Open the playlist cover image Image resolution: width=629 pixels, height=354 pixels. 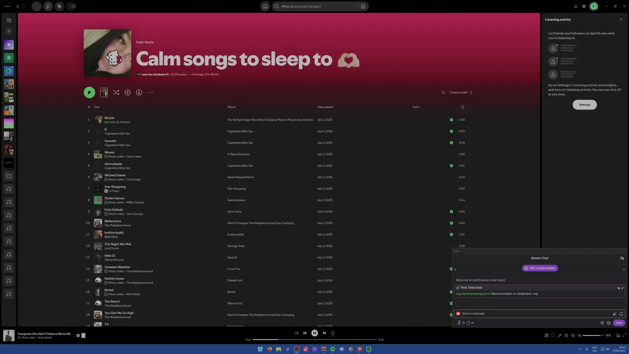pyautogui.click(x=108, y=53)
